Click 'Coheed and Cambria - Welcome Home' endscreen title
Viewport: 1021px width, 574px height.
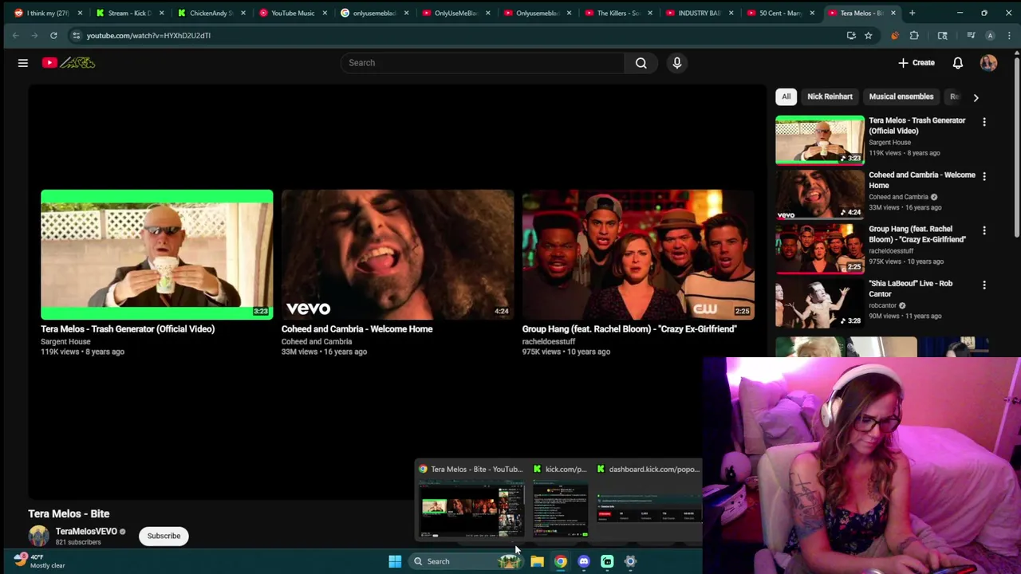357,328
